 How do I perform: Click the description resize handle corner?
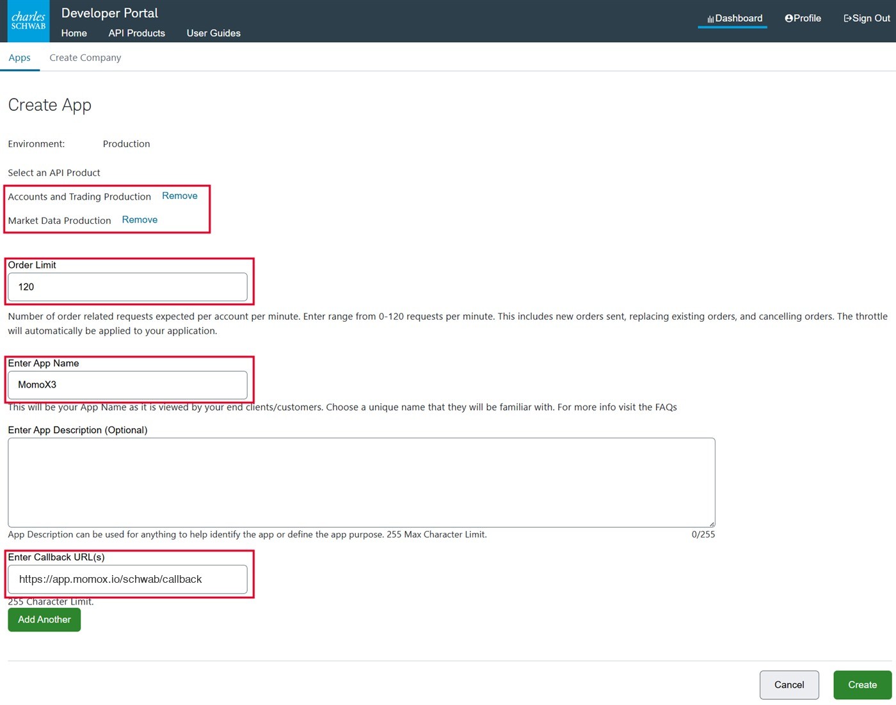[711, 523]
